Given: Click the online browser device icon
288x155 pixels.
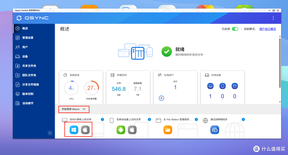Looking at the screenshot, I should [235, 86].
